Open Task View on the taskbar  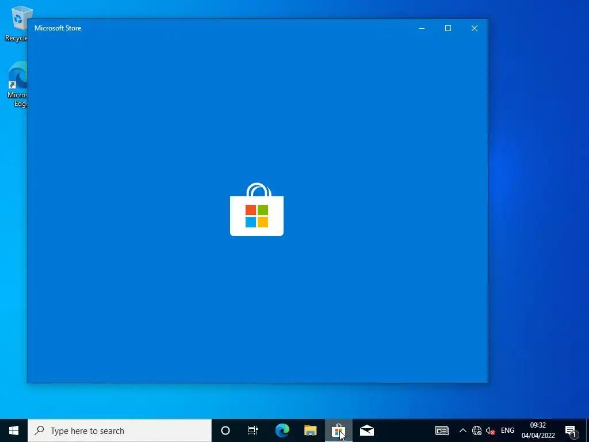point(253,430)
